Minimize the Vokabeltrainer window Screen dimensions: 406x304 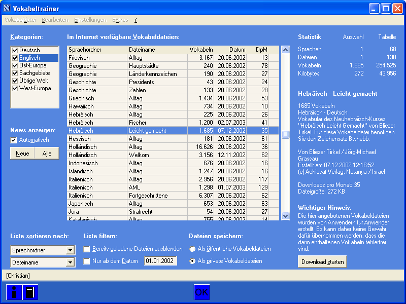374,9
